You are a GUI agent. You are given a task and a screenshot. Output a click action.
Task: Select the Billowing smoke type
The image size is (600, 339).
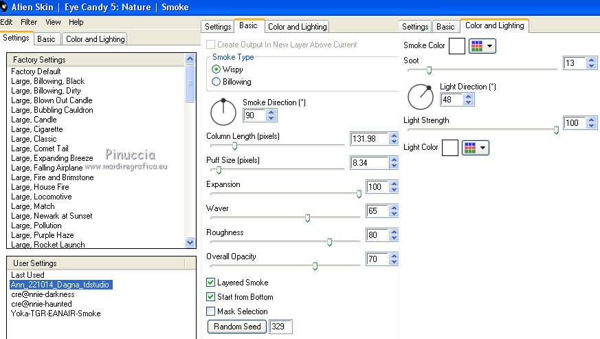pyautogui.click(x=216, y=82)
